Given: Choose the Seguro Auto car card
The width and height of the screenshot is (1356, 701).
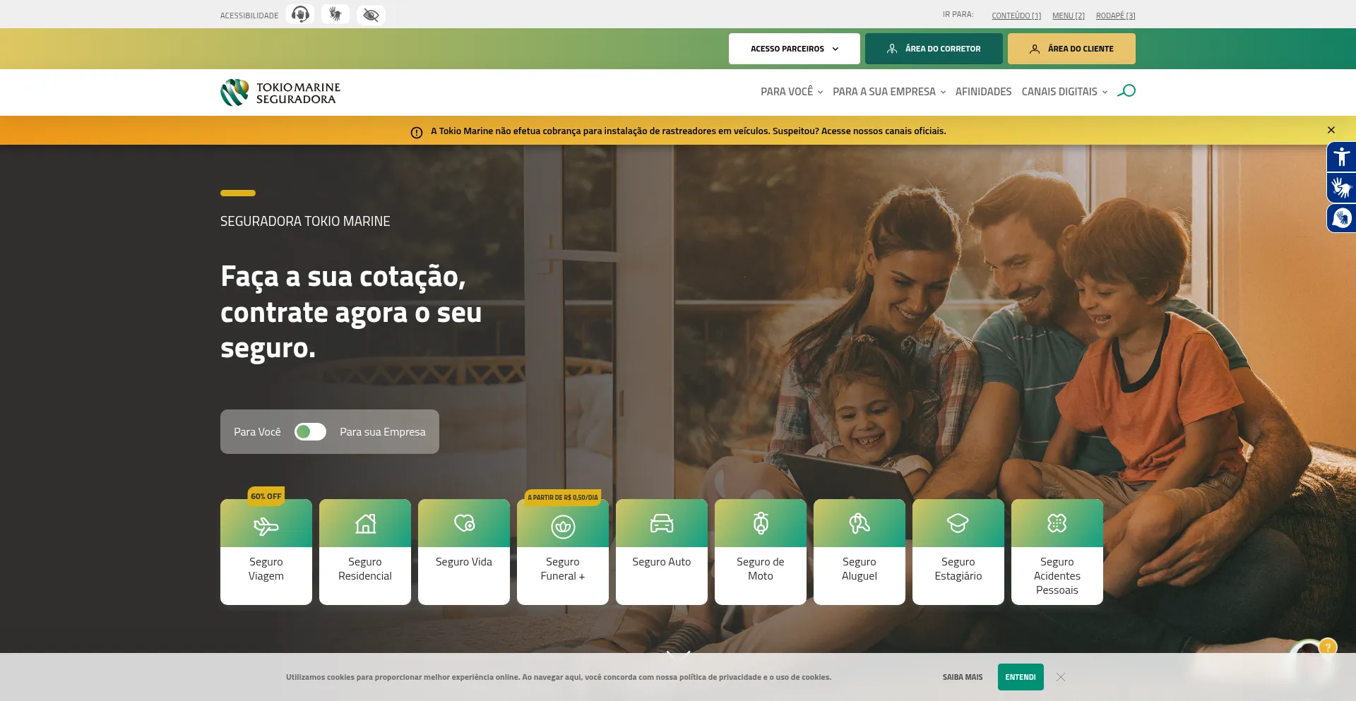Looking at the screenshot, I should point(662,552).
